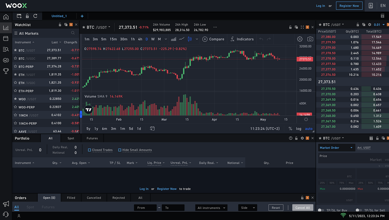This screenshot has height=220, width=389.
Task: Add a new workspace tab with the plus
Action: tap(82, 16)
